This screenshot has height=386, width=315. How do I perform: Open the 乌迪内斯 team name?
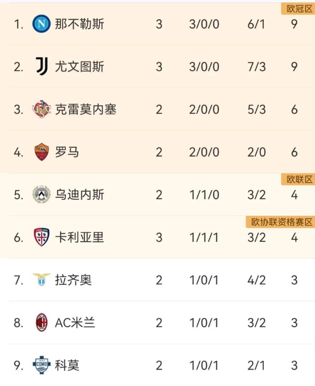[79, 195]
